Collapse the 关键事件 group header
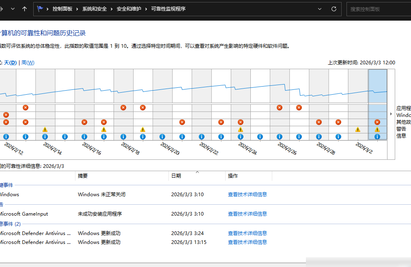Viewport: 411px width, 267px height. 6,185
